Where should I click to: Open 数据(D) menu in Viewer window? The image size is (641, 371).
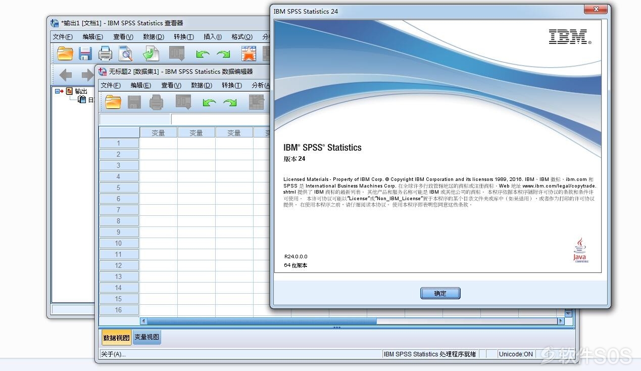(x=154, y=37)
